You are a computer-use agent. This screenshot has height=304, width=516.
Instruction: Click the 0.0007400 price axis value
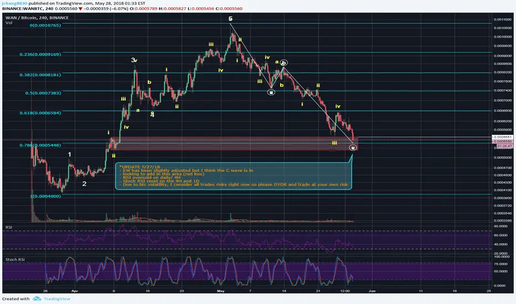[503, 91]
